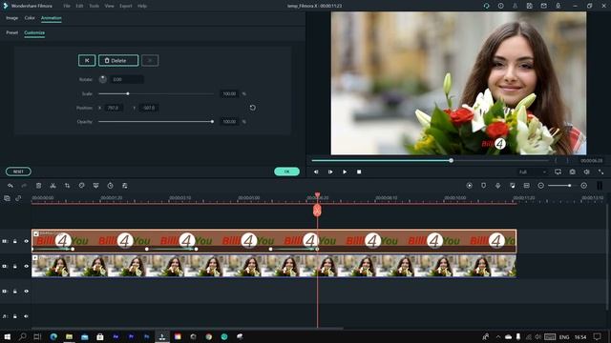Viewport: 611px width, 343px height.
Task: Open the preview display settings monitor icon
Action: (x=558, y=171)
